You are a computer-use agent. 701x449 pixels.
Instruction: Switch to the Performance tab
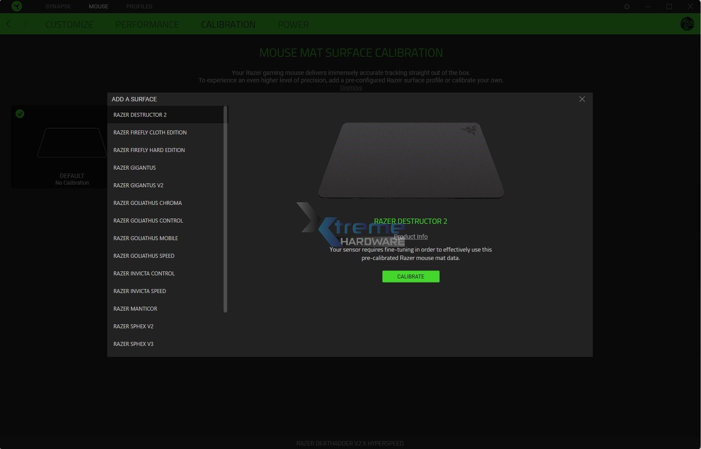pos(147,25)
